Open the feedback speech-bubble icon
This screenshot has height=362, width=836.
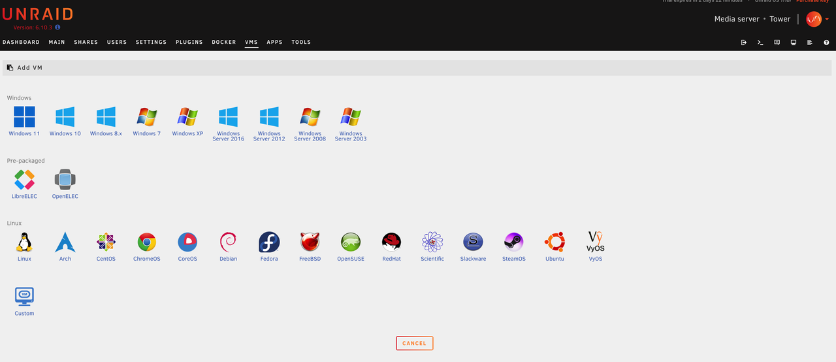click(x=777, y=42)
